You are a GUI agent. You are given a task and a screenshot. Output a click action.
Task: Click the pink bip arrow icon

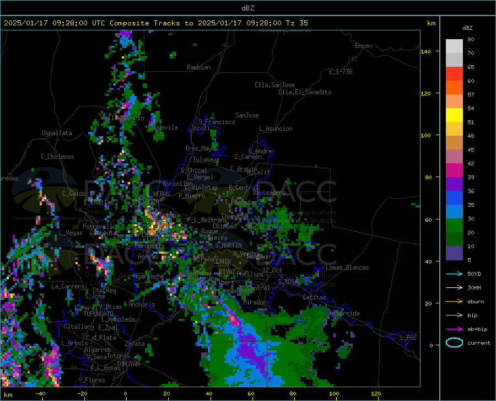point(454,315)
